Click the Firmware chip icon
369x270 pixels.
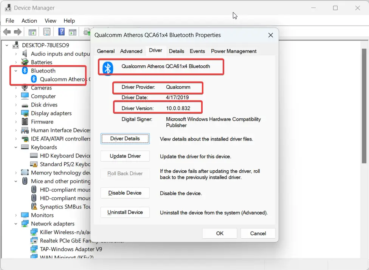point(25,122)
